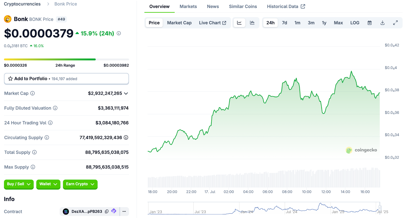Go to Cryptocurrencies breadcrumb link
404x218 pixels.
coord(22,4)
